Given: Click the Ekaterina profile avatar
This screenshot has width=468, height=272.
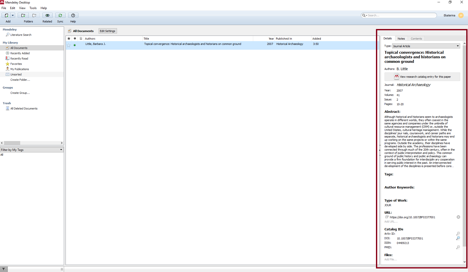Looking at the screenshot, I should [x=461, y=15].
